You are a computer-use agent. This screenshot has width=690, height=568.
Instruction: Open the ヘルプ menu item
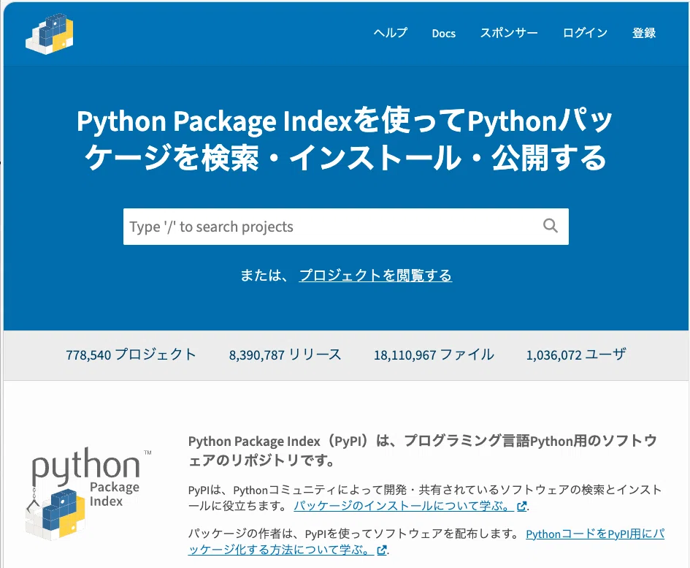point(391,33)
